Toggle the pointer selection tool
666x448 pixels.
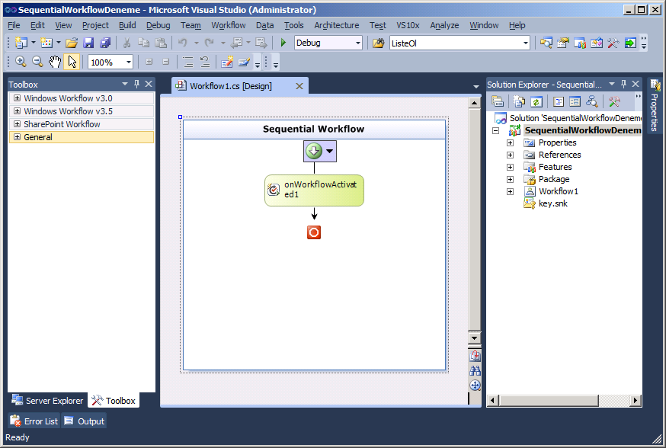click(72, 62)
